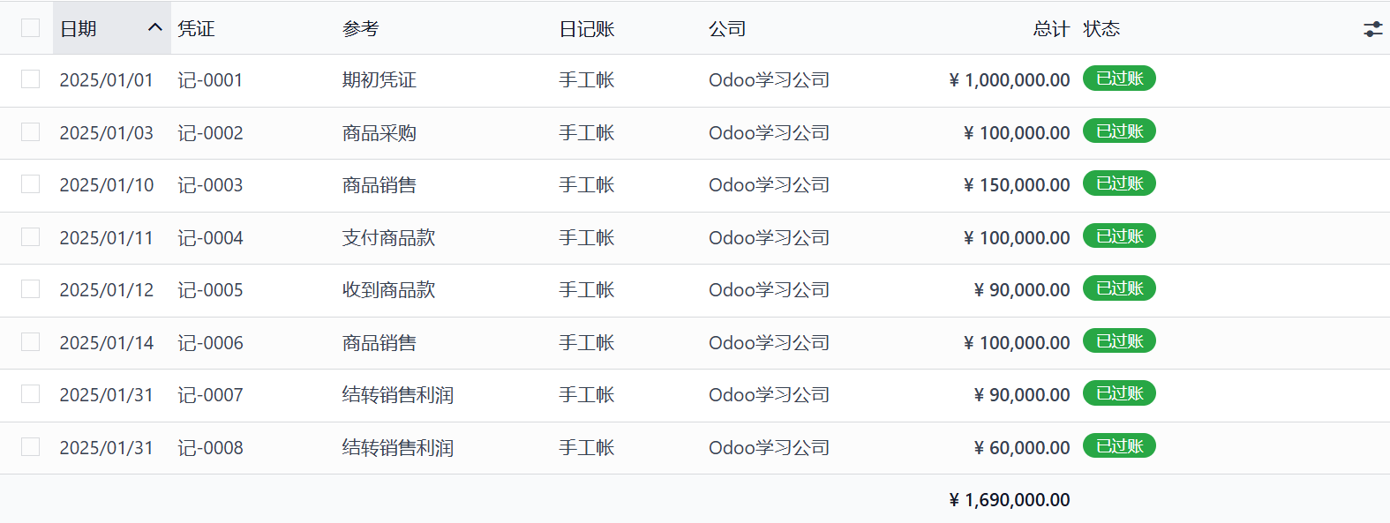Image resolution: width=1390 pixels, height=523 pixels.
Task: Check the row for voucher 记-0001
Action: (31, 79)
